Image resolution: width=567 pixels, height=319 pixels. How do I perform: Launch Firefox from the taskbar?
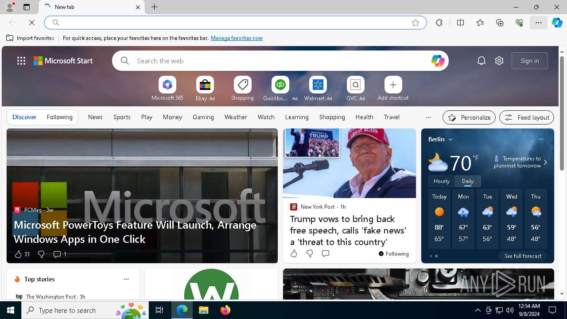(x=225, y=310)
